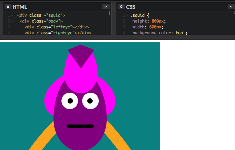Screen dimensions: 235x150
Task: Fold the body div at HTML line 2
Action: coord(12,21)
